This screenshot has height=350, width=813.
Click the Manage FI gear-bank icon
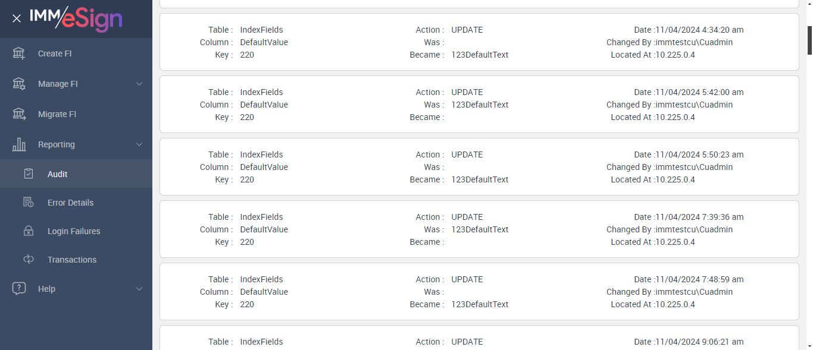point(19,84)
